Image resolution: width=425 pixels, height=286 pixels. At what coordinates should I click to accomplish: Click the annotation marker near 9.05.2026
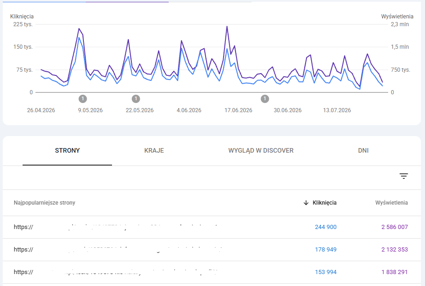point(83,99)
